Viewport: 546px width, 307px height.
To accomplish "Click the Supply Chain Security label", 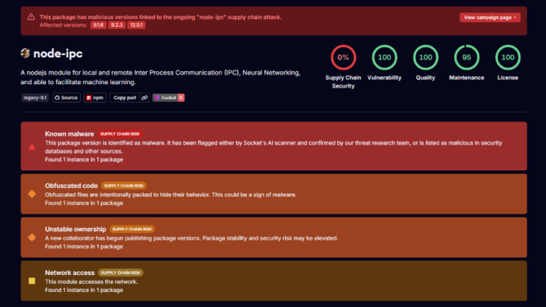I will 343,82.
